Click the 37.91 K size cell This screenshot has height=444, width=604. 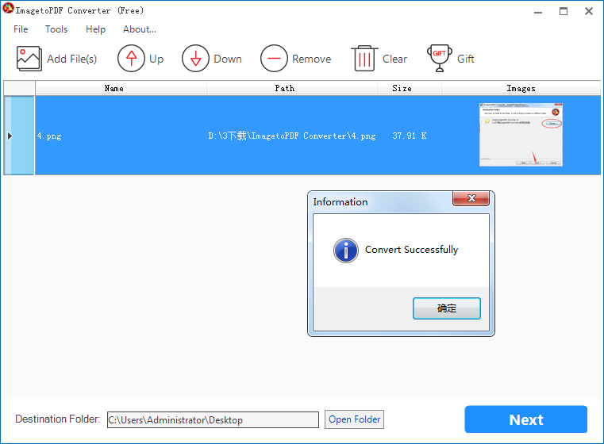(x=409, y=136)
